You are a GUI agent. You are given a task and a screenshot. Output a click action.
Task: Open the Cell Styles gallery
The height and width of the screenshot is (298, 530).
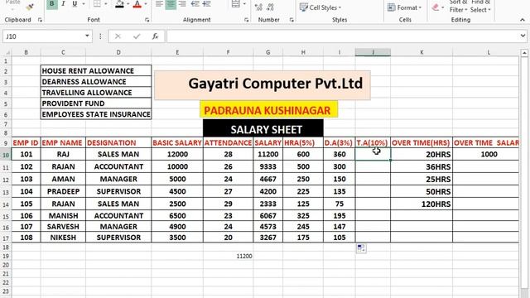320,7
